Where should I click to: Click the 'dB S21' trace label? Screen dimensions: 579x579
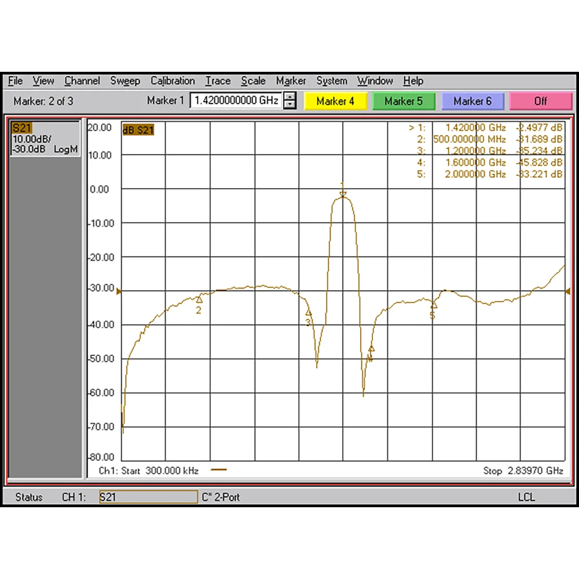point(138,130)
